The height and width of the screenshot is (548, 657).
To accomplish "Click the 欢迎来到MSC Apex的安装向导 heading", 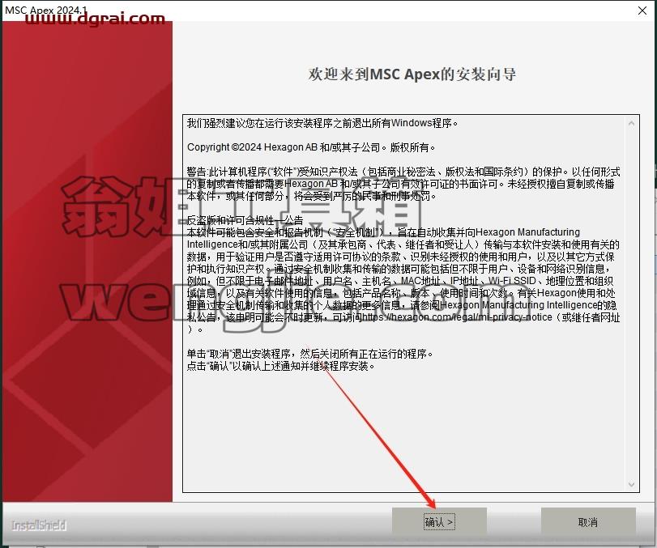I will click(412, 74).
